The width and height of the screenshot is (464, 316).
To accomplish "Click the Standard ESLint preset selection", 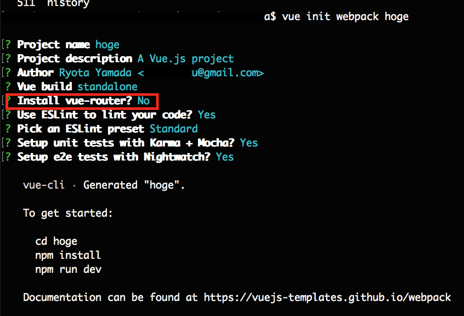I will 174,129.
